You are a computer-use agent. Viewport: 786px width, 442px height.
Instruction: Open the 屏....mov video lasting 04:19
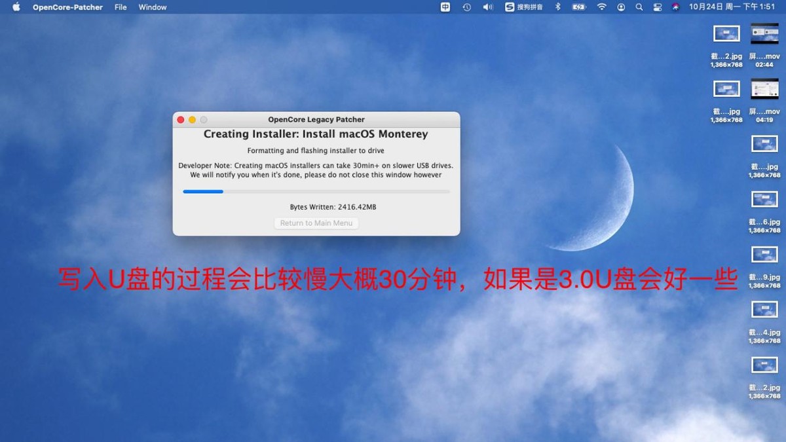click(764, 88)
